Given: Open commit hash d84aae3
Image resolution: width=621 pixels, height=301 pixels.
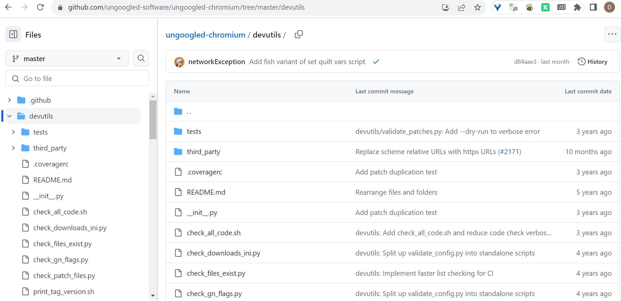Looking at the screenshot, I should click(x=525, y=62).
